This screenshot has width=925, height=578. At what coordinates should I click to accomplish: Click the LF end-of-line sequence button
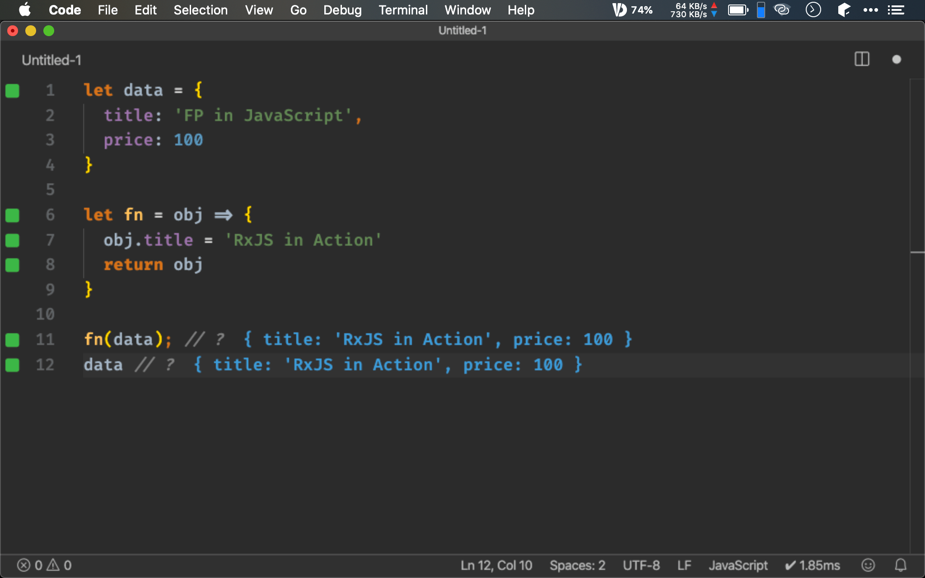point(684,565)
